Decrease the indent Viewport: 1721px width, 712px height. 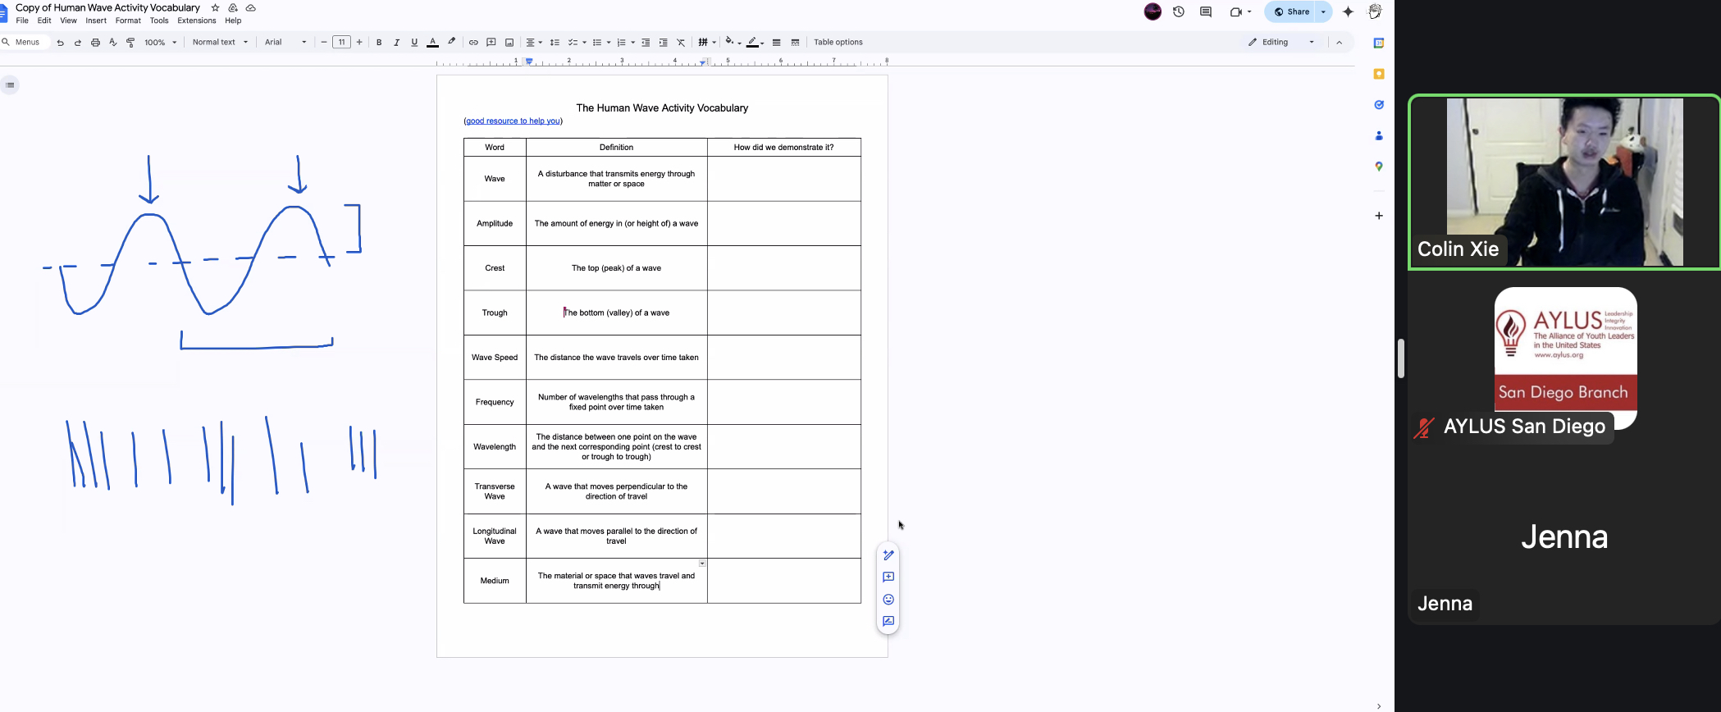click(646, 43)
